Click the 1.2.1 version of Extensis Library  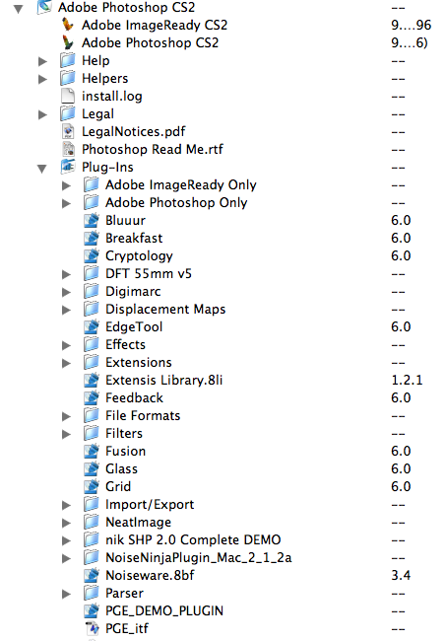[407, 381]
